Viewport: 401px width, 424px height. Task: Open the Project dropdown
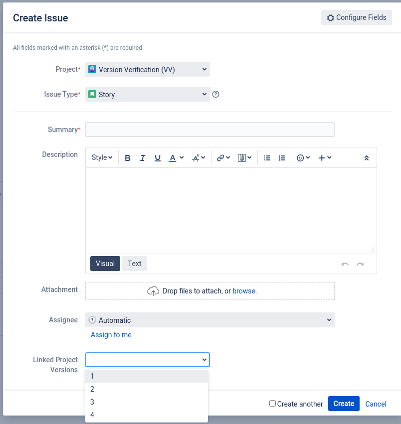pyautogui.click(x=148, y=69)
